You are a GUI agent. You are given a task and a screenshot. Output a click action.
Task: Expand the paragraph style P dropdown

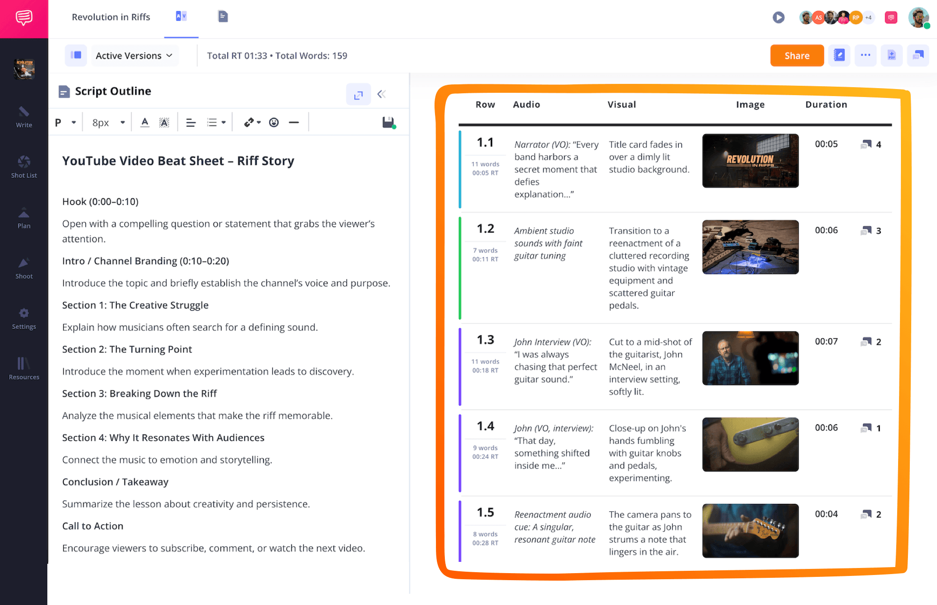pyautogui.click(x=65, y=122)
